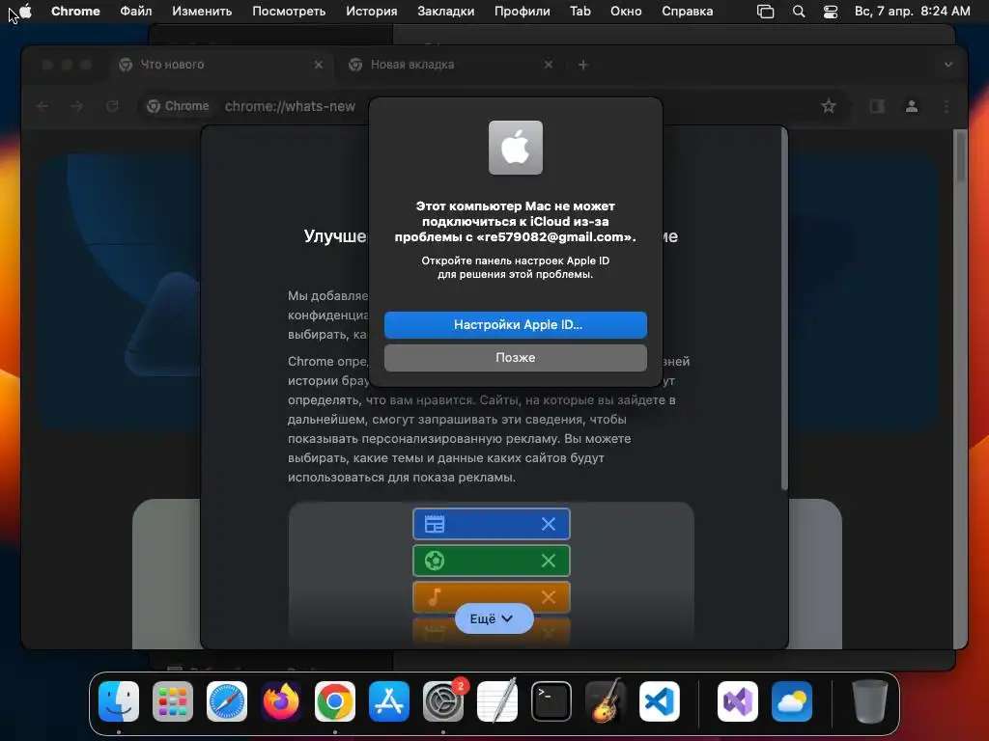989x741 pixels.
Task: Click the date and time in menu bar
Action: pyautogui.click(x=912, y=12)
